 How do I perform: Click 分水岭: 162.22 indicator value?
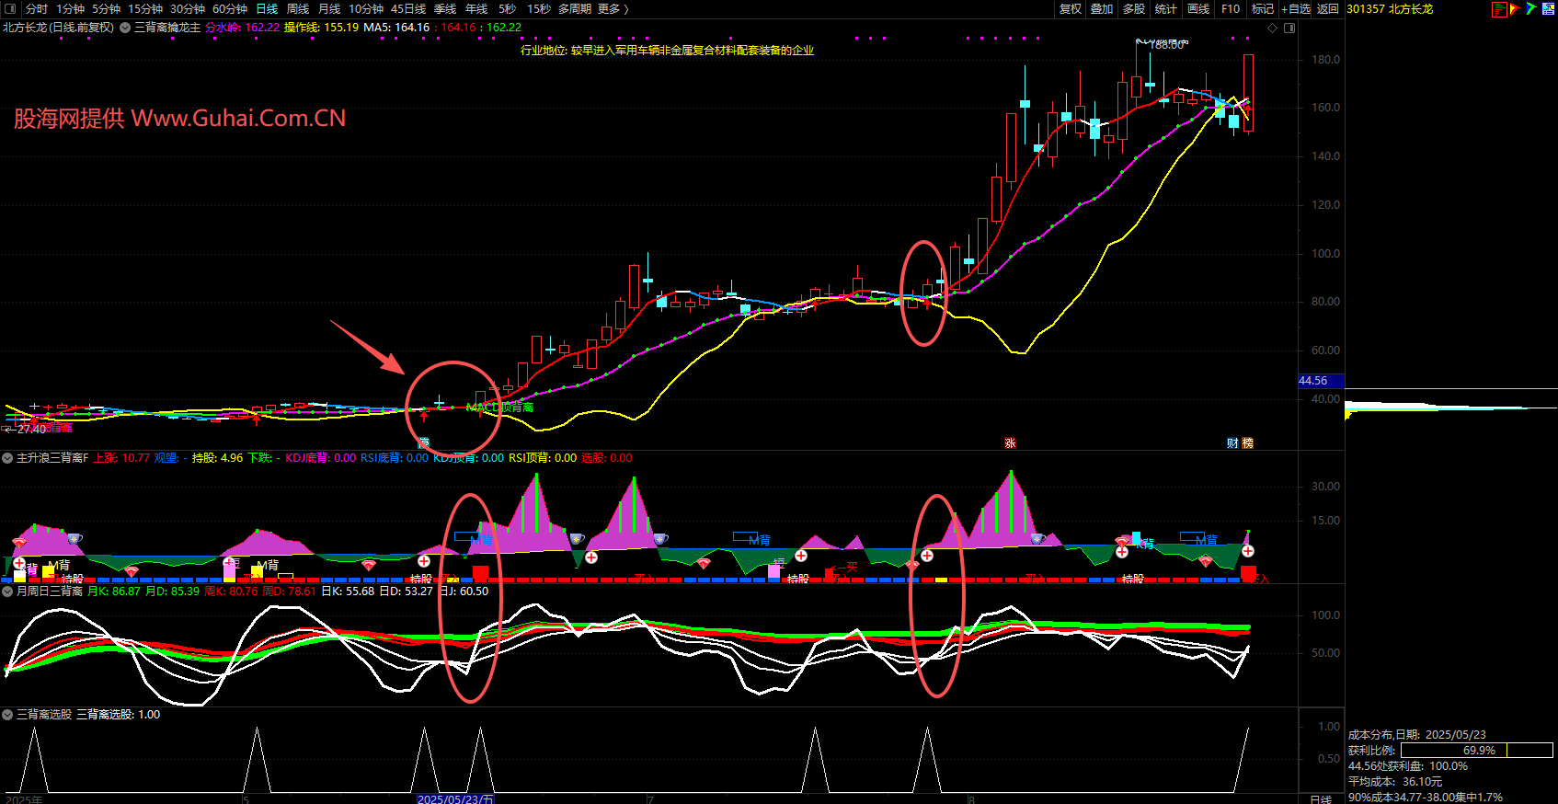coord(243,28)
